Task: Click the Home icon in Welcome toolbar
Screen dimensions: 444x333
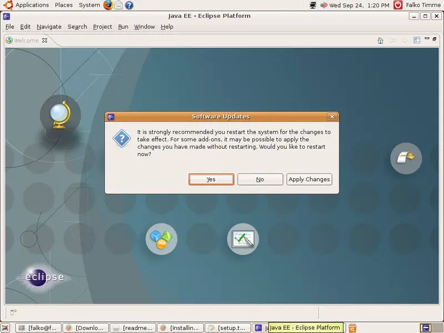Action: click(x=380, y=41)
